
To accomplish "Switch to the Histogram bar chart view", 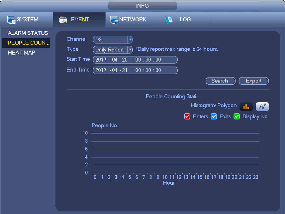I will (x=246, y=107).
